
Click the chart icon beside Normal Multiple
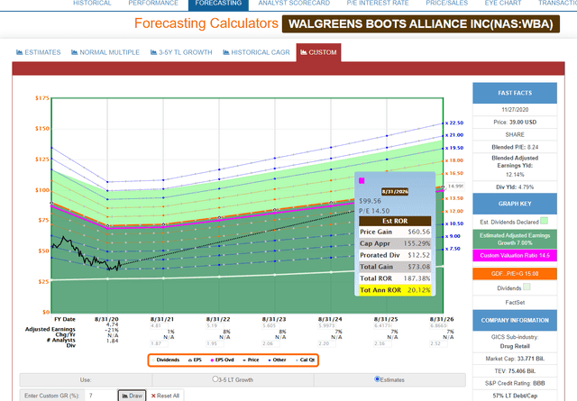coord(74,52)
